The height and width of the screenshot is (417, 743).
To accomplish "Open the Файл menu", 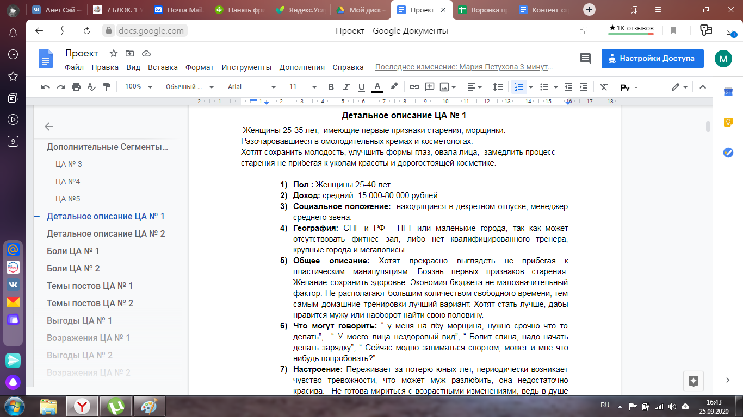I will pyautogui.click(x=74, y=67).
